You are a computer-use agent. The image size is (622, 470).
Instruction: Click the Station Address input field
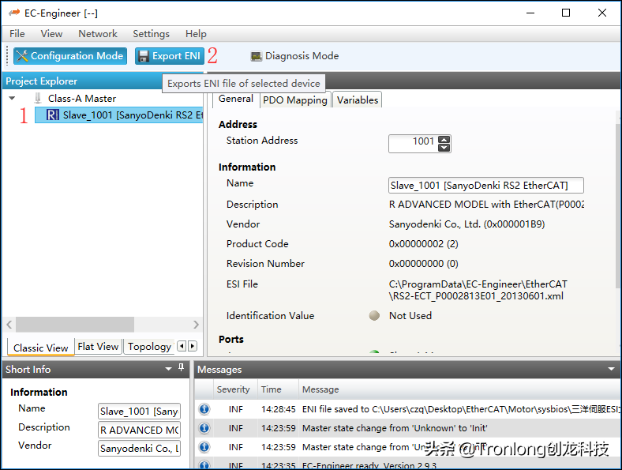414,143
